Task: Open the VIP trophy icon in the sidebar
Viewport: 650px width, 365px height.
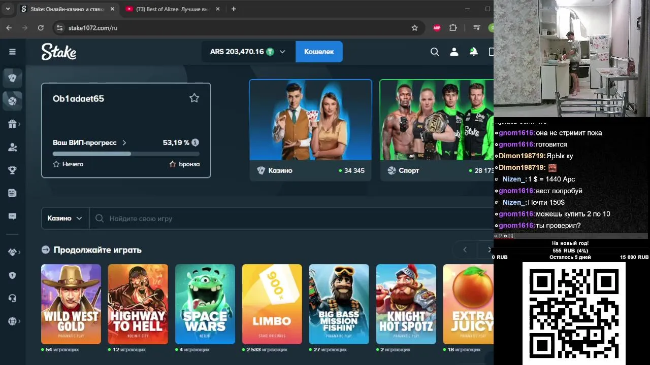Action: pos(13,170)
